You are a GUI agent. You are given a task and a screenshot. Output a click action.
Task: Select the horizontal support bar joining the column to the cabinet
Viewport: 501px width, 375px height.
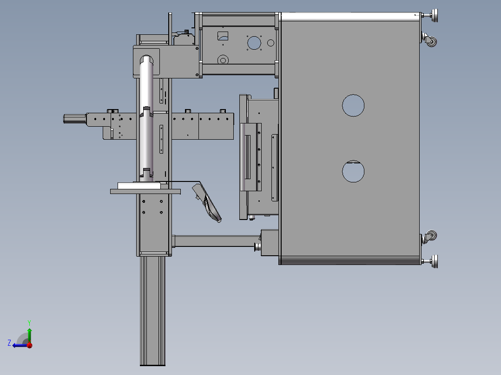tap(218, 241)
